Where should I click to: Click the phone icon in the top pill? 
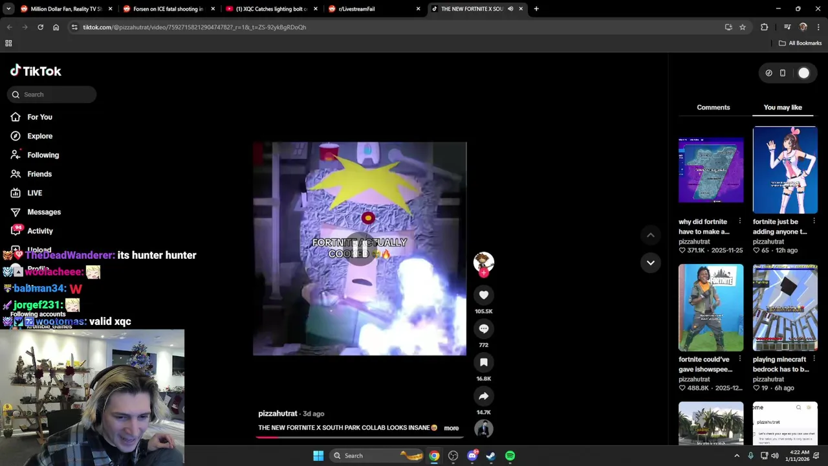tap(782, 73)
